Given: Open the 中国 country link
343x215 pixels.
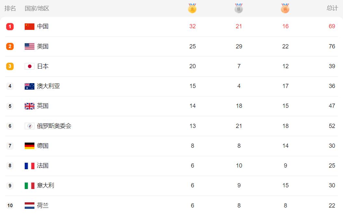Looking at the screenshot, I should point(43,26).
